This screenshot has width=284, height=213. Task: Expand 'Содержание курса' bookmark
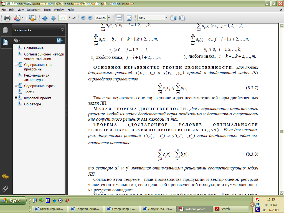pyautogui.click(x=16, y=85)
